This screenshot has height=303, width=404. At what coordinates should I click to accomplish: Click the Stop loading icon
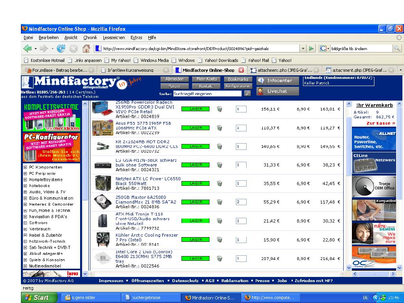coord(73,49)
